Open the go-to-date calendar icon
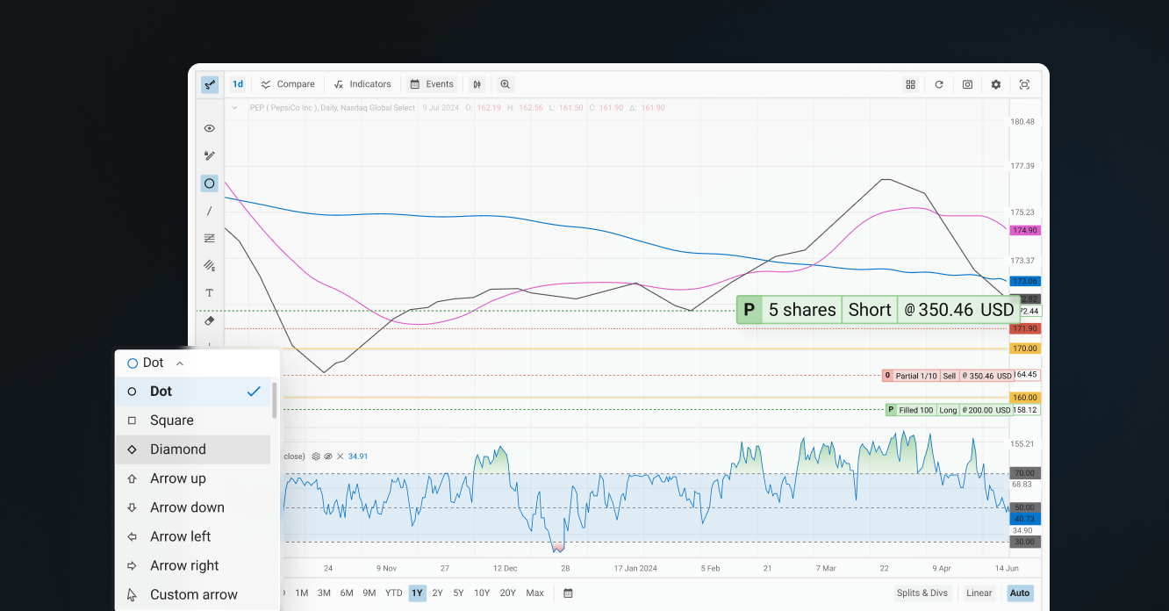This screenshot has height=611, width=1169. (x=568, y=593)
